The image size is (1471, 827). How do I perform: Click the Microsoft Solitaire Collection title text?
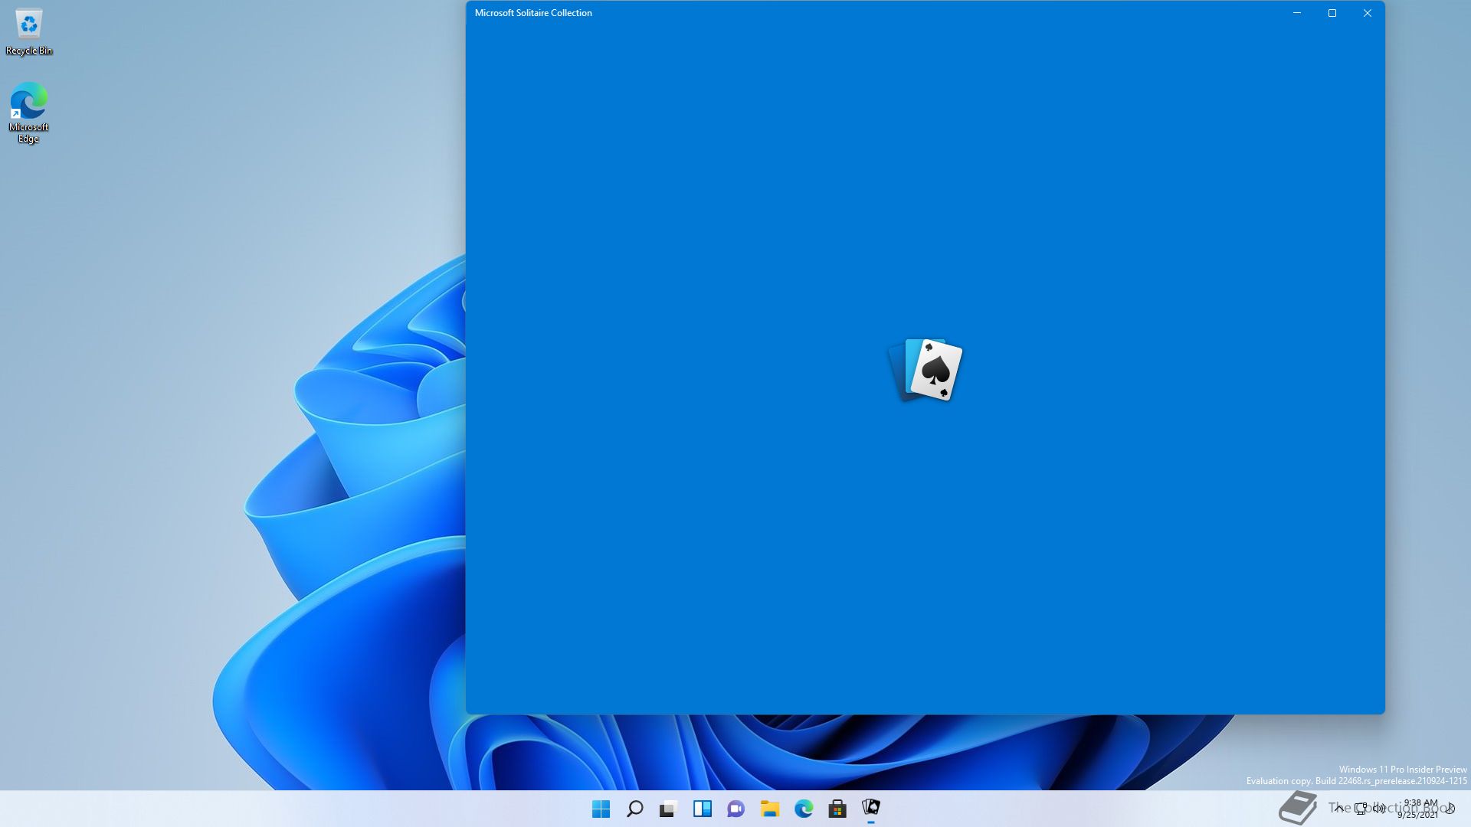(533, 13)
